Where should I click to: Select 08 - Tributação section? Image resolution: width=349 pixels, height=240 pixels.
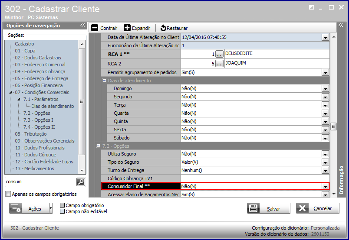[31, 134]
